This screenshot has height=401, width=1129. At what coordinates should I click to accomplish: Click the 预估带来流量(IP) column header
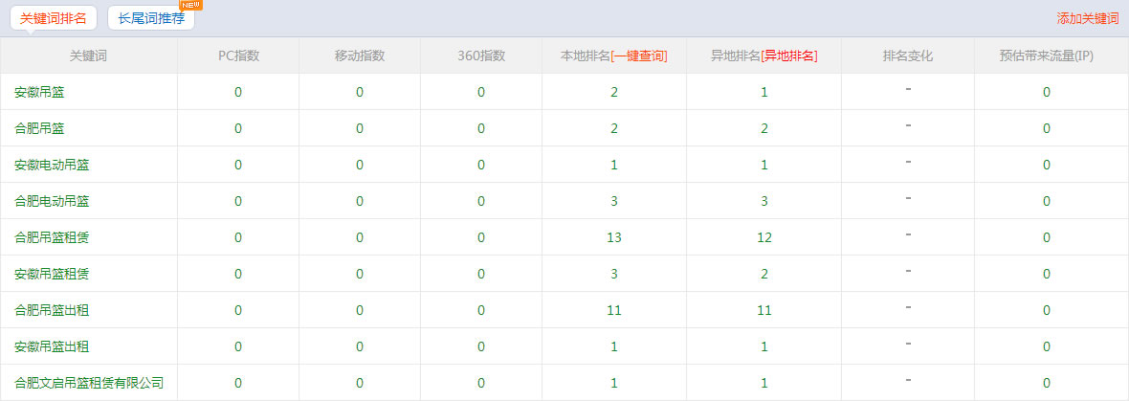[x=1047, y=56]
